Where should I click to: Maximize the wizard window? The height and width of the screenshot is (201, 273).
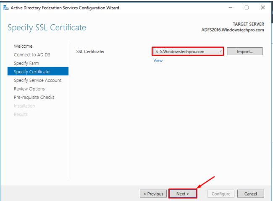(x=247, y=8)
